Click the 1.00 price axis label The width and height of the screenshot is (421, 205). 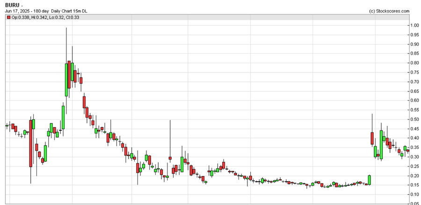pos(414,26)
